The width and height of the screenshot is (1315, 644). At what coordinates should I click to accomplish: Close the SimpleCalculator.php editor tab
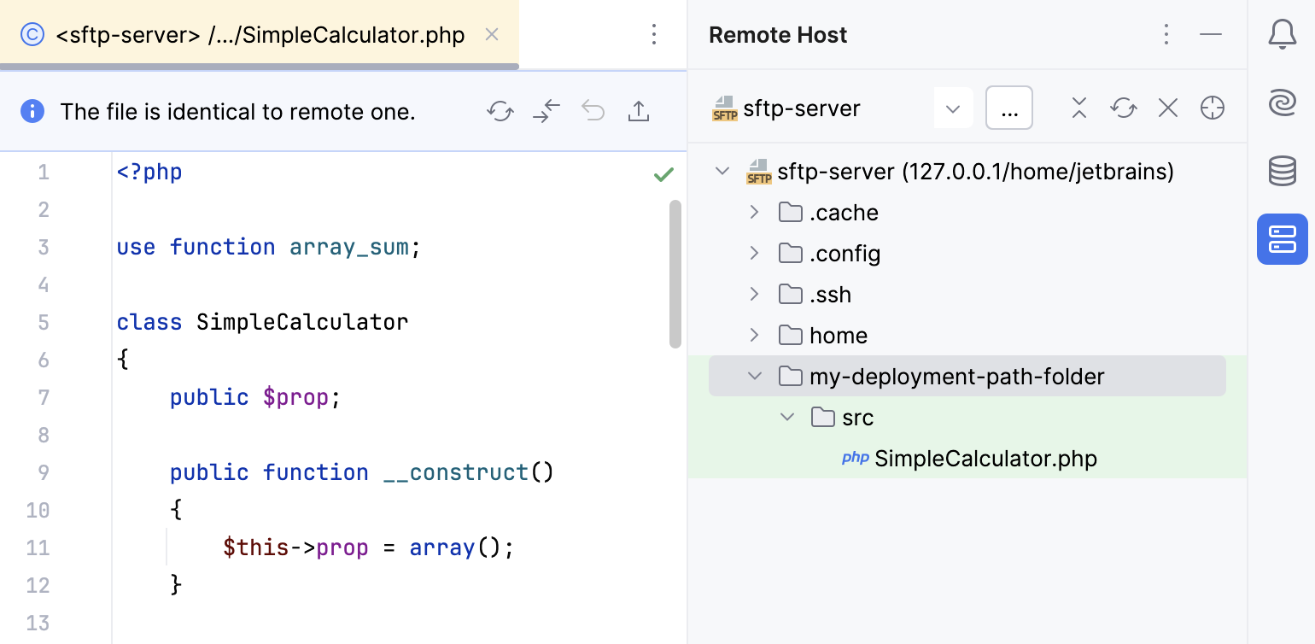(491, 35)
